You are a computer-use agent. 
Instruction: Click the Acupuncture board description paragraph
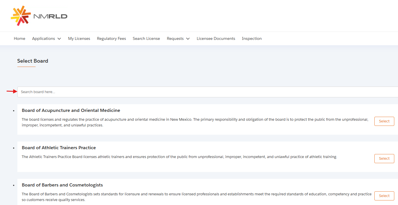pos(195,122)
